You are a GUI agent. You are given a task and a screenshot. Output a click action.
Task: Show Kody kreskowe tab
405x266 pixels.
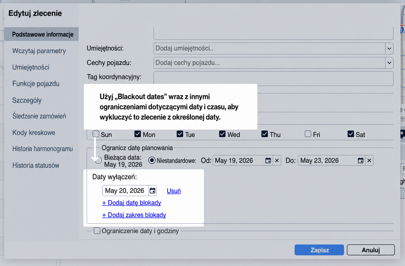34,132
